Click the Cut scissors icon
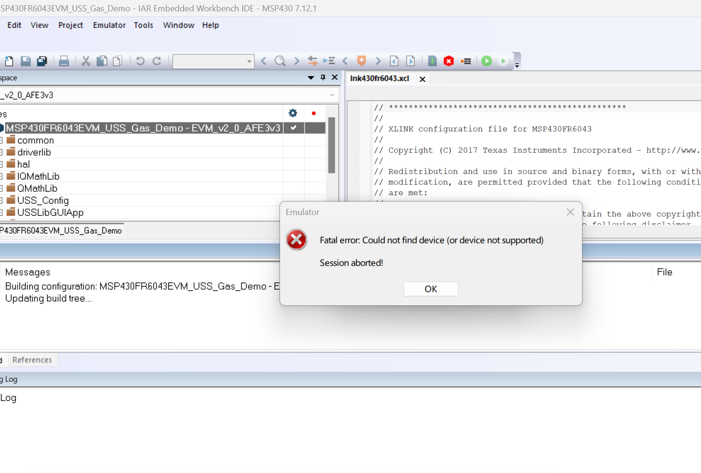This screenshot has width=701, height=473. pos(85,61)
